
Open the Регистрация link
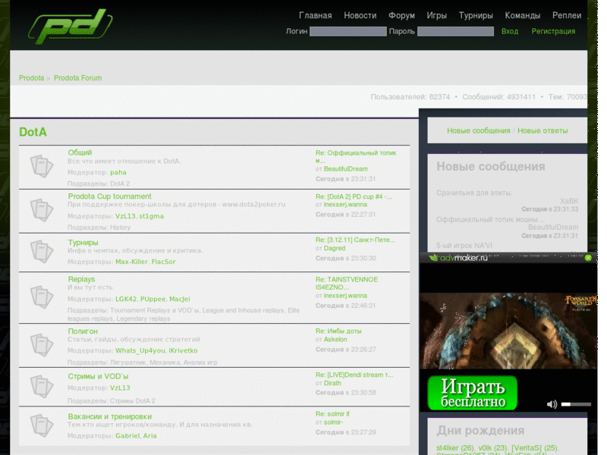552,31
